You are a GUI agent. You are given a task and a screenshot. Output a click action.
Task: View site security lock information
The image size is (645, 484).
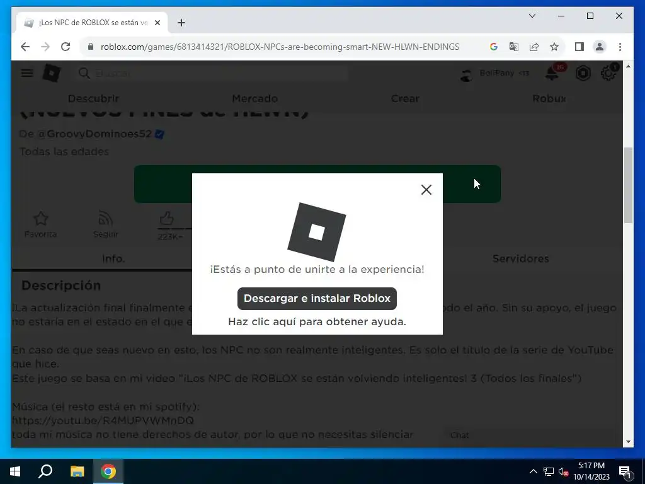point(91,47)
